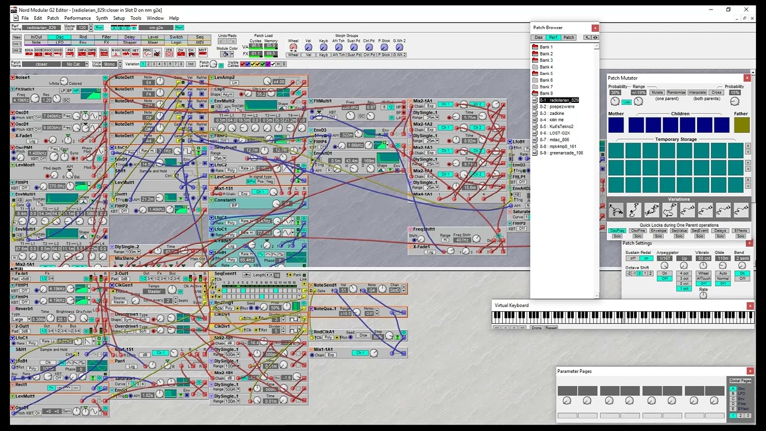Open Bank 1 folder in Patch Browser

(542, 47)
